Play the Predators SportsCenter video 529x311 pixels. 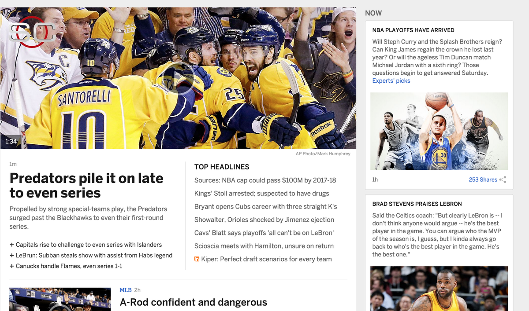(178, 79)
